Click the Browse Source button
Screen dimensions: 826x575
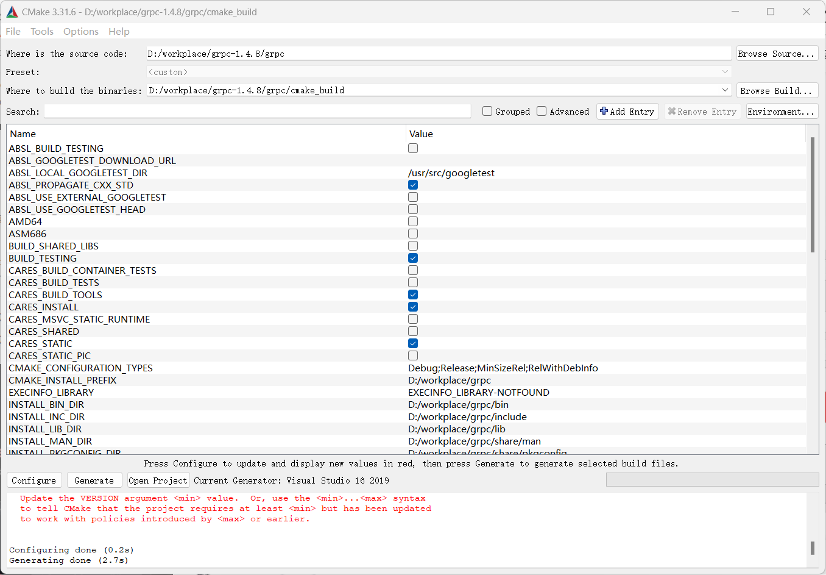(776, 54)
